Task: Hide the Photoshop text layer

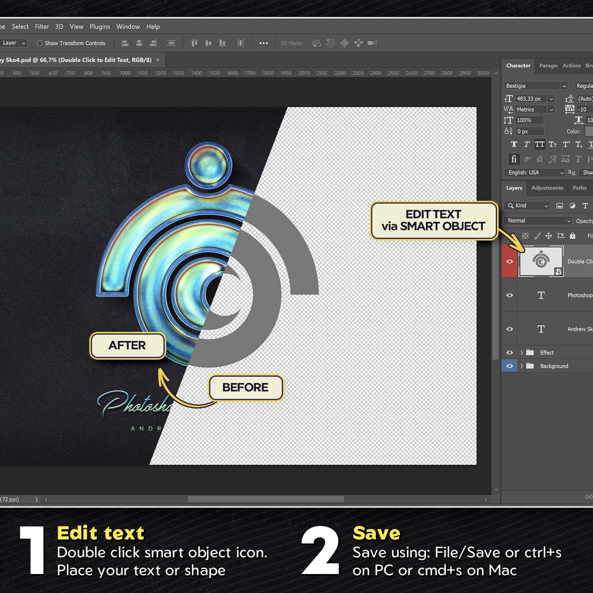Action: (x=510, y=295)
